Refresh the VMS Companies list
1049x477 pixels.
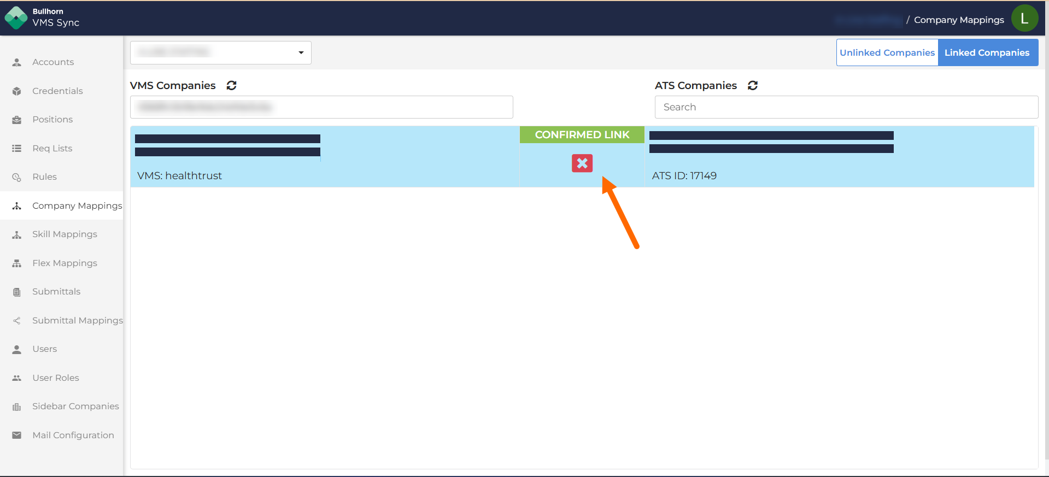[231, 85]
